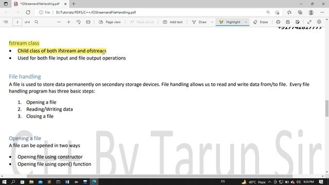Click the 'Opening a file' heading
Image resolution: width=329 pixels, height=185 pixels.
[x=25, y=138]
